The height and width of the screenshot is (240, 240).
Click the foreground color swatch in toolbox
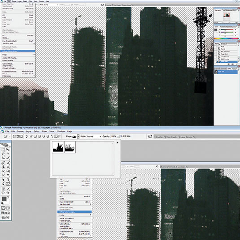coord(4,199)
